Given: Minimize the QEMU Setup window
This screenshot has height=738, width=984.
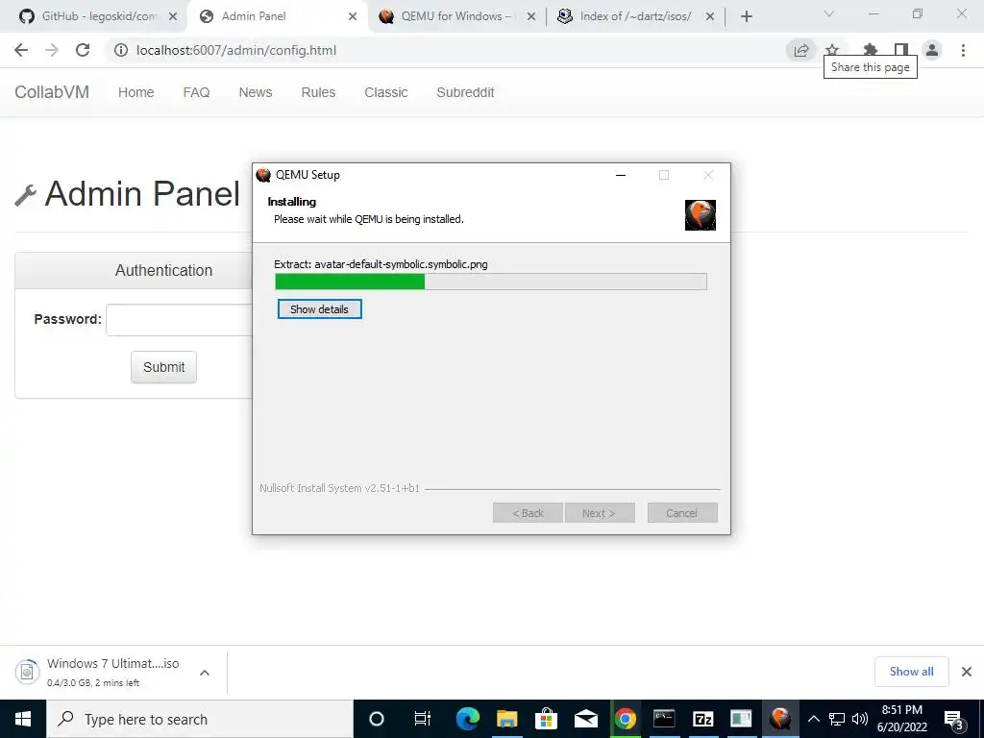Looking at the screenshot, I should tap(621, 175).
